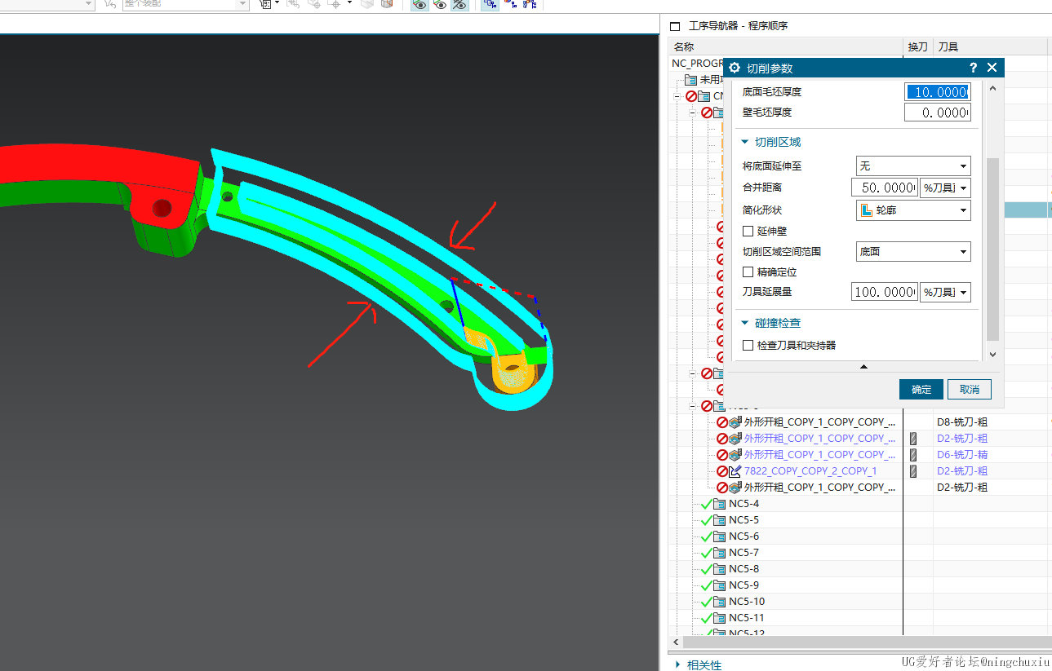This screenshot has height=671, width=1052.
Task: Click the D8-铣刀-粗 tool cell
Action: 961,422
